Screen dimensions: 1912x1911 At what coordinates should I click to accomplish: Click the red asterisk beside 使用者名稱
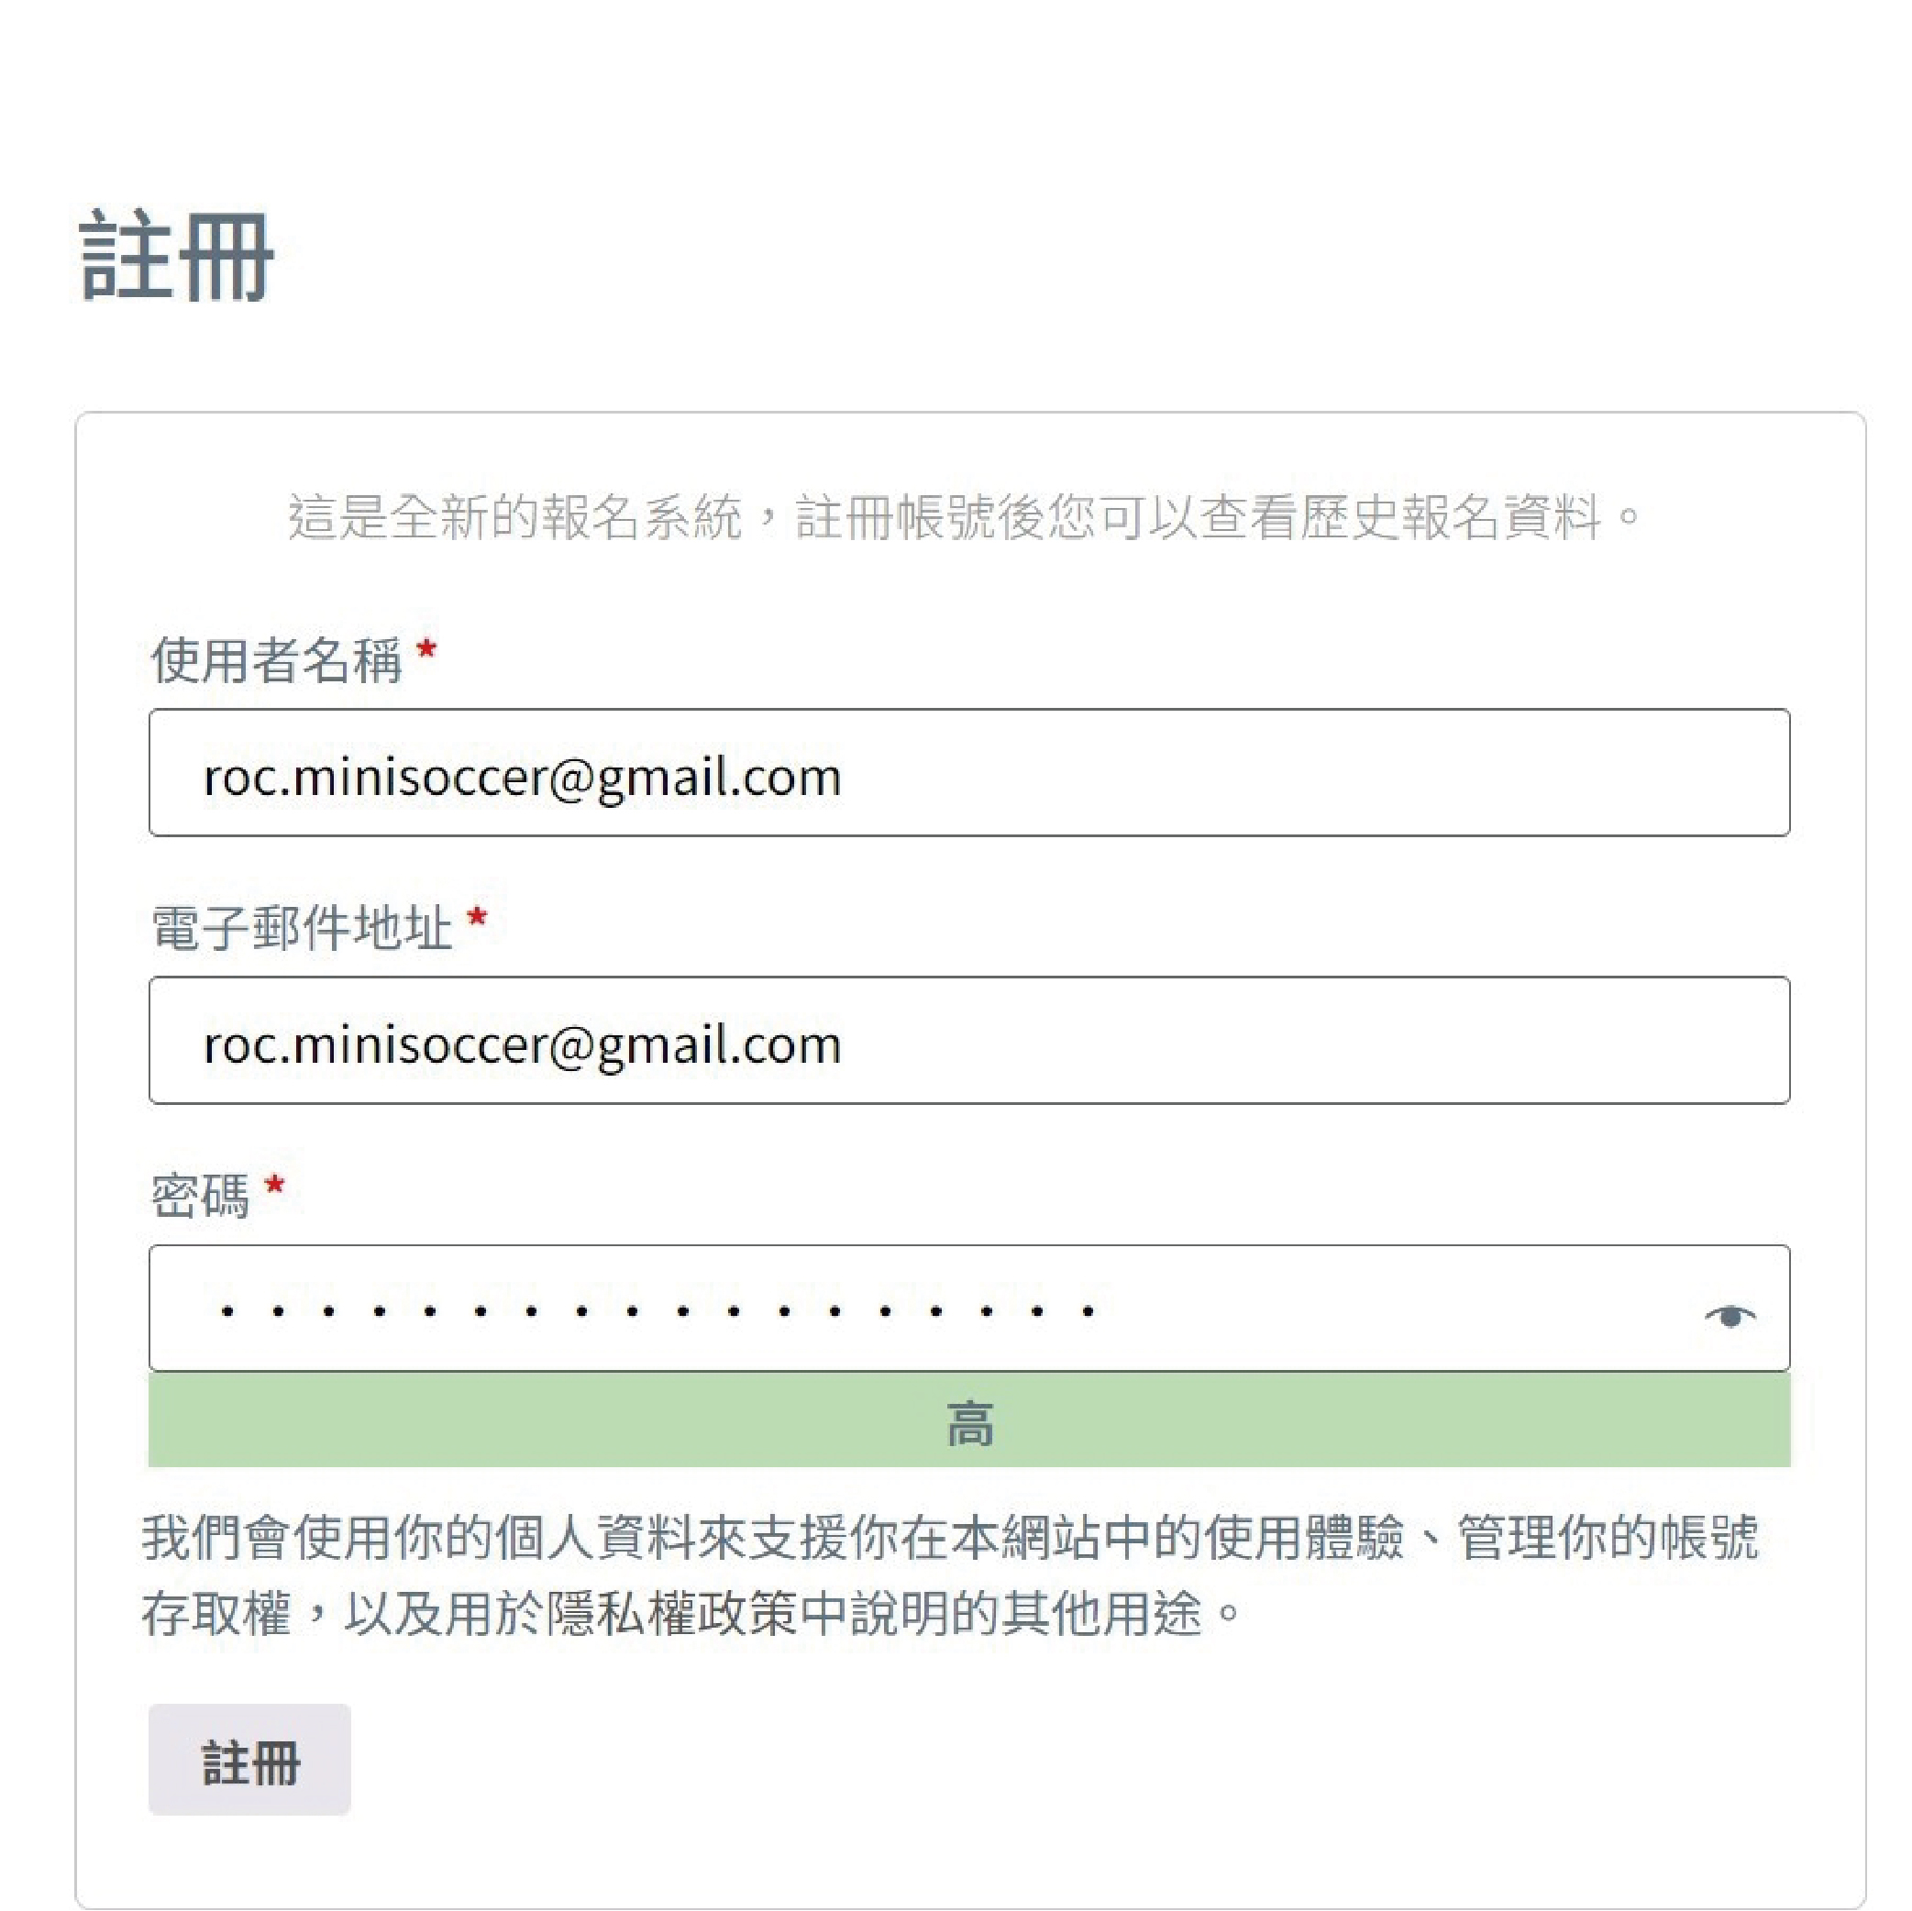[426, 650]
